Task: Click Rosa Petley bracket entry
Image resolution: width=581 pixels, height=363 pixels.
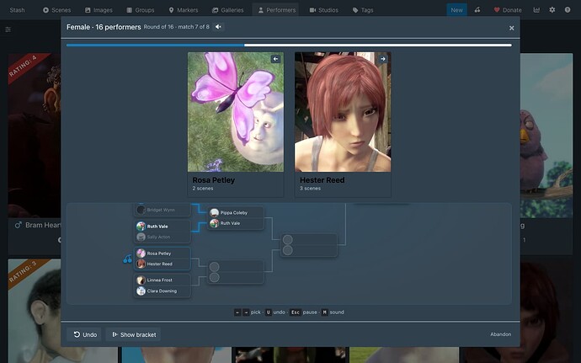Action: click(x=163, y=254)
